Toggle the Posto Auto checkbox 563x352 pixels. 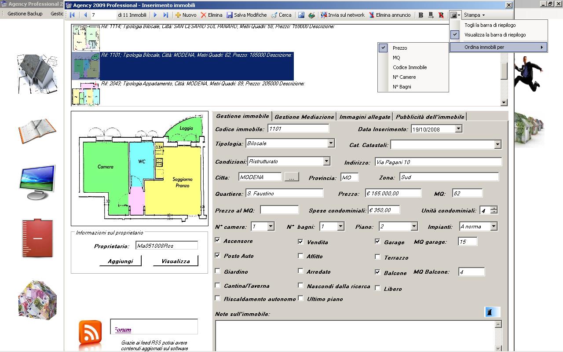tap(217, 255)
